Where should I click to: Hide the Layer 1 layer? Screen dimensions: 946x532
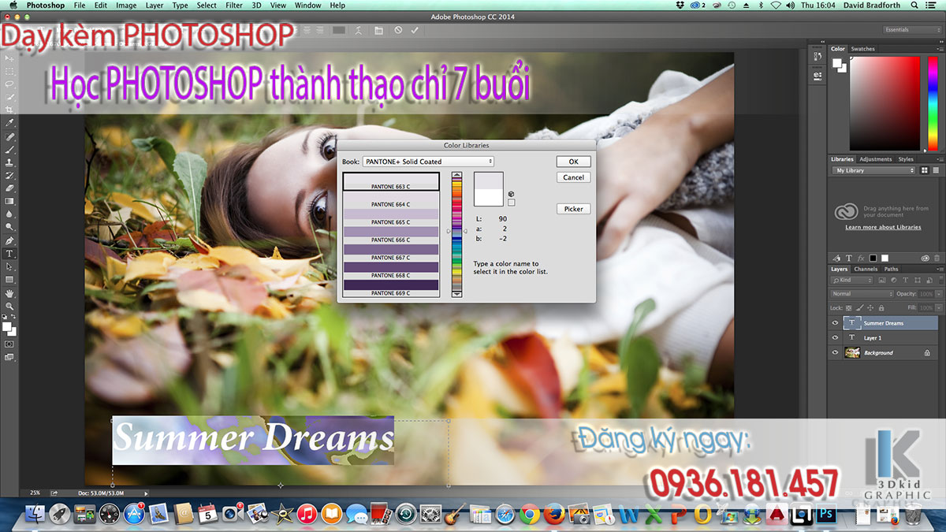click(x=835, y=338)
